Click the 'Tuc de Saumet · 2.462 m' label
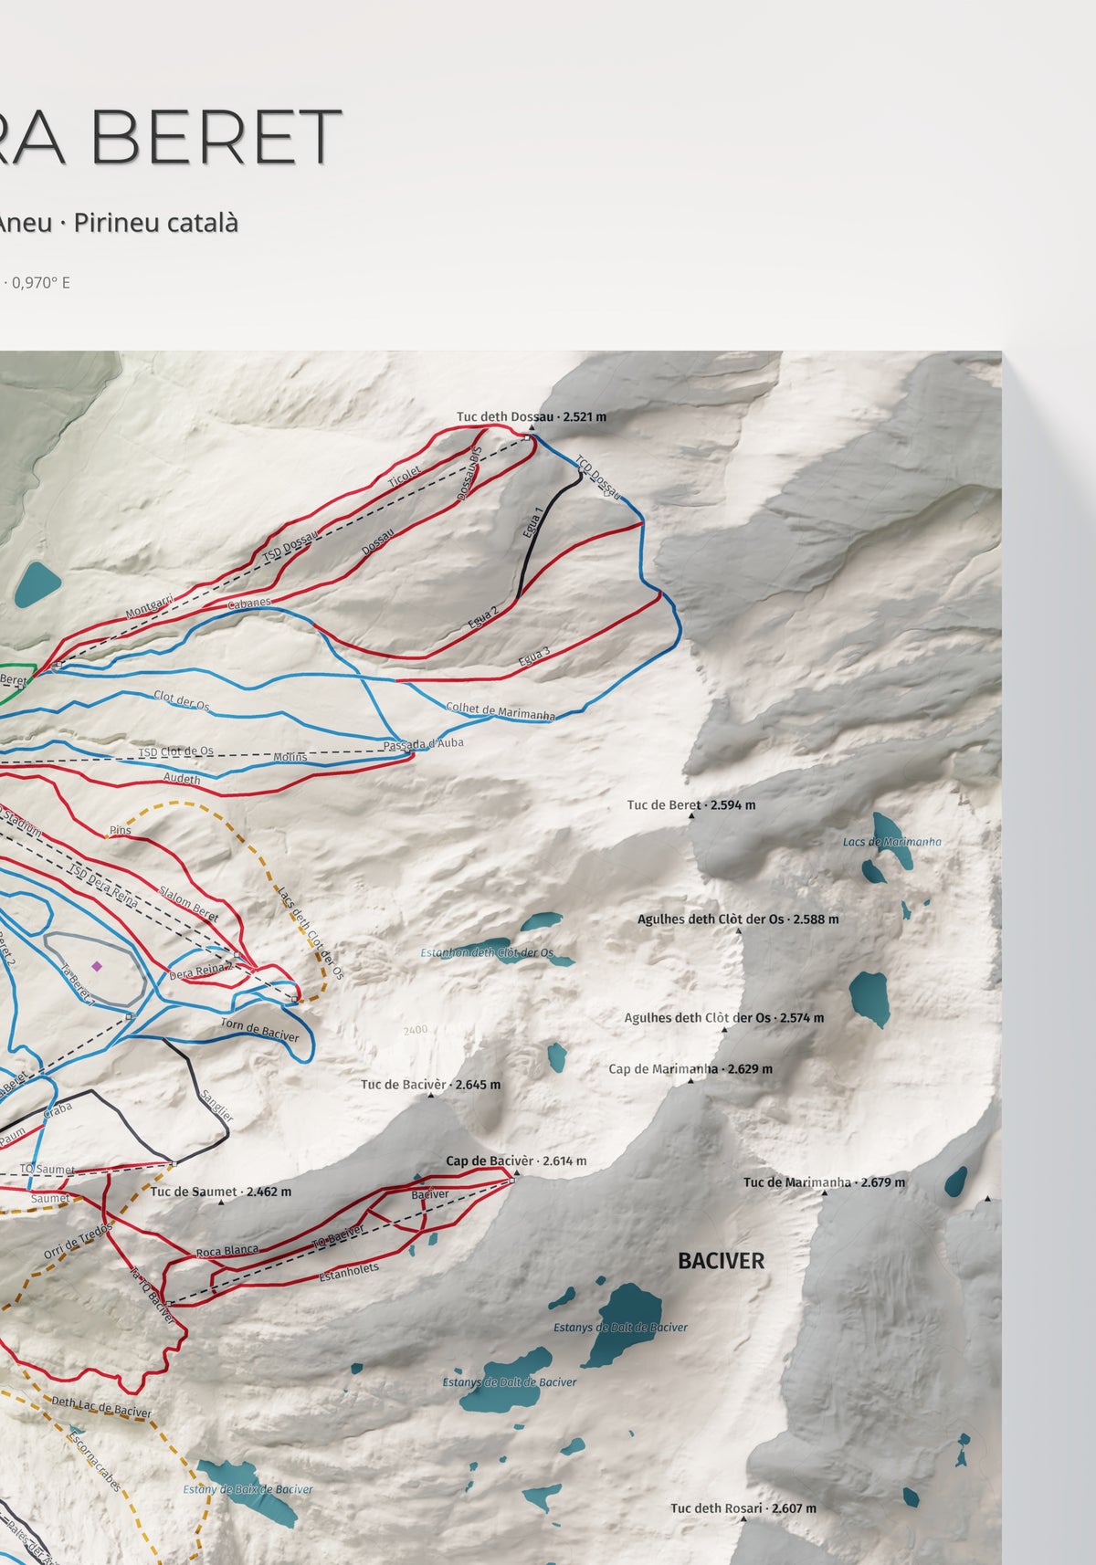Screen dimensions: 1096x1565 pyautogui.click(x=221, y=1192)
